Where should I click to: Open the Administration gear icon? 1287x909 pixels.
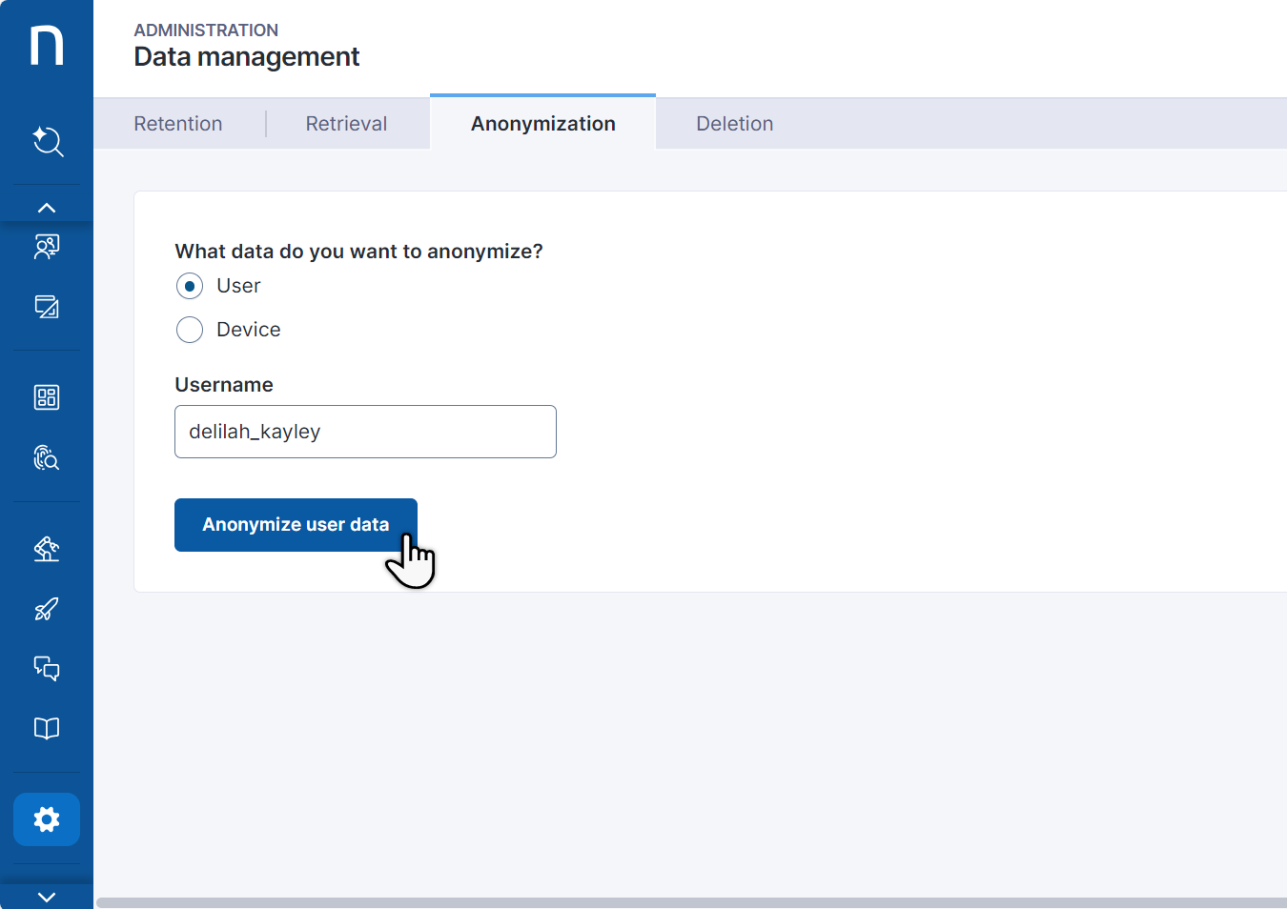[x=47, y=819]
